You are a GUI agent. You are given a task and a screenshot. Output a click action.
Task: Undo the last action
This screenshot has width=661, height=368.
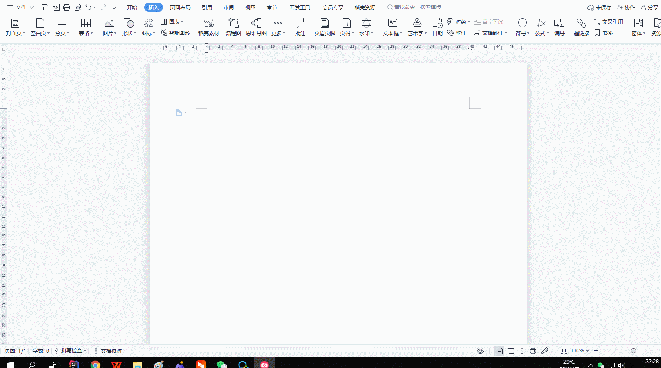pyautogui.click(x=88, y=7)
